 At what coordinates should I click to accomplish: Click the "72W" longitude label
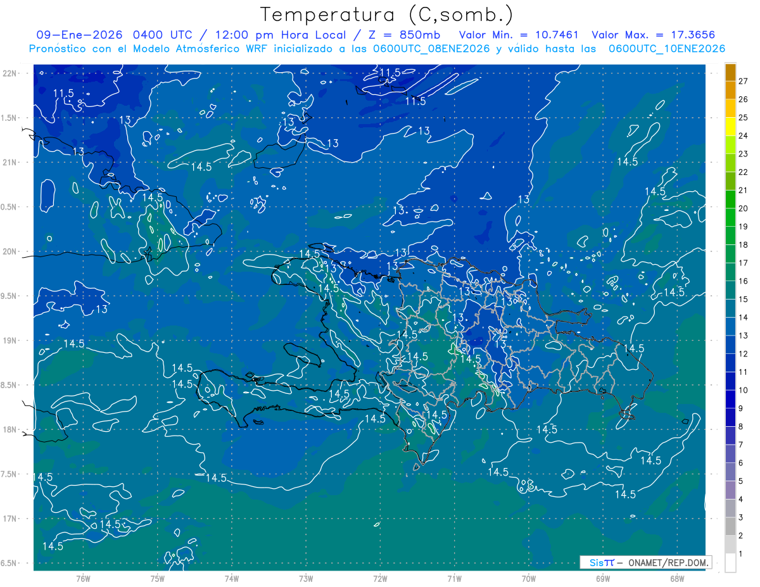point(380,578)
